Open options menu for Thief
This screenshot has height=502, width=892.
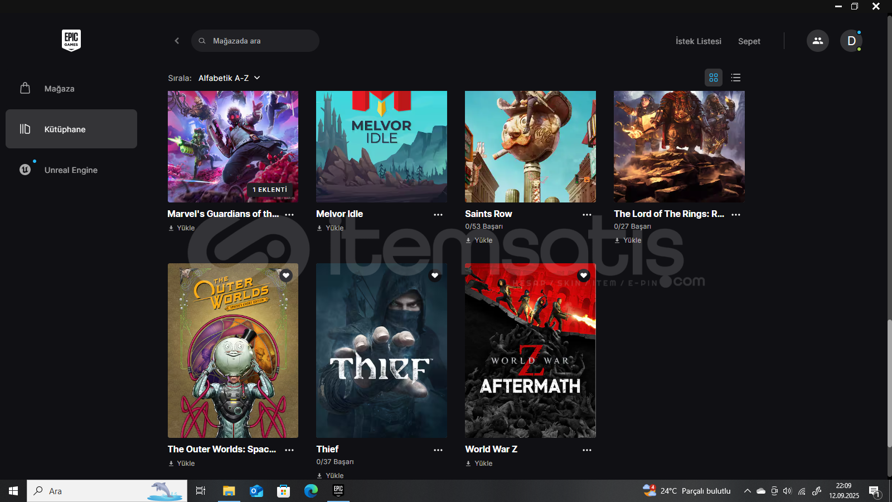pyautogui.click(x=438, y=450)
